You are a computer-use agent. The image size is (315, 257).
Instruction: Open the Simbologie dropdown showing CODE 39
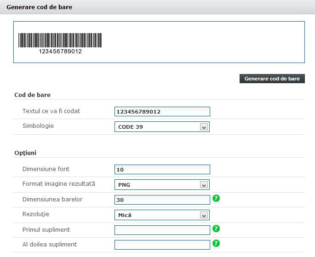[x=162, y=127]
